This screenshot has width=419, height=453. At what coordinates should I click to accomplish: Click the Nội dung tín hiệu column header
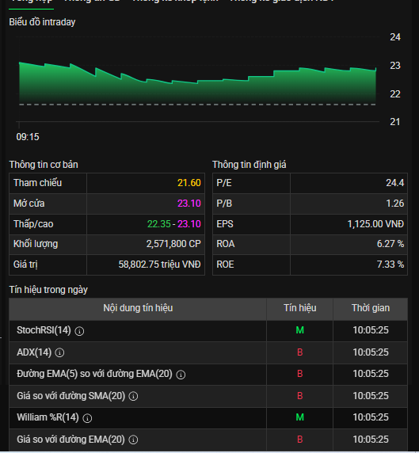click(x=138, y=308)
